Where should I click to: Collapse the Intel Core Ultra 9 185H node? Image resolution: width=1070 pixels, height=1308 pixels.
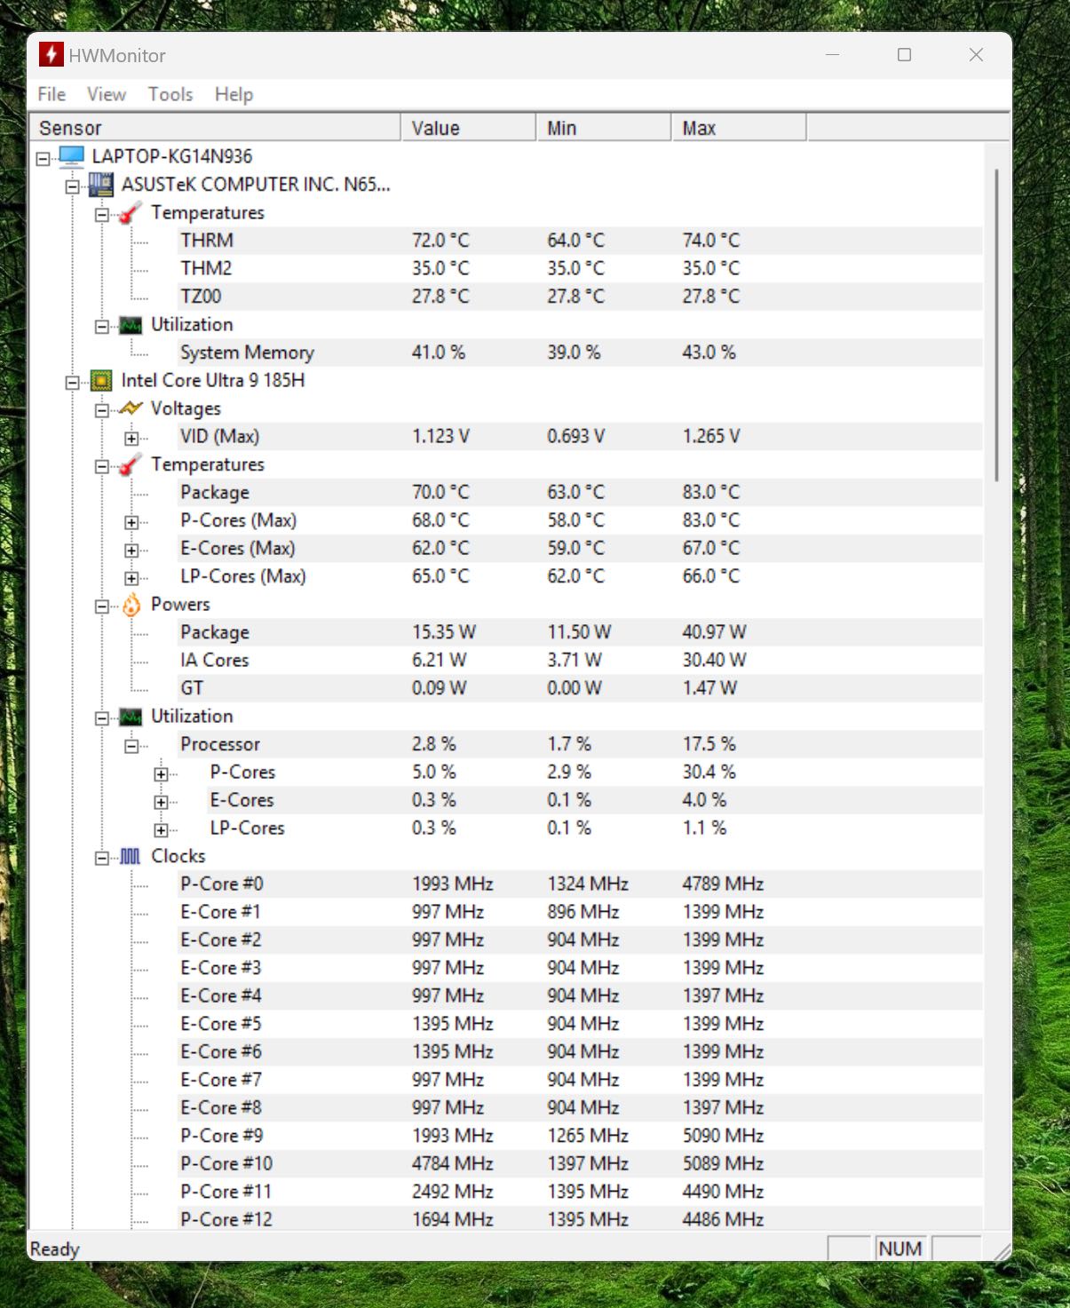pyautogui.click(x=72, y=383)
